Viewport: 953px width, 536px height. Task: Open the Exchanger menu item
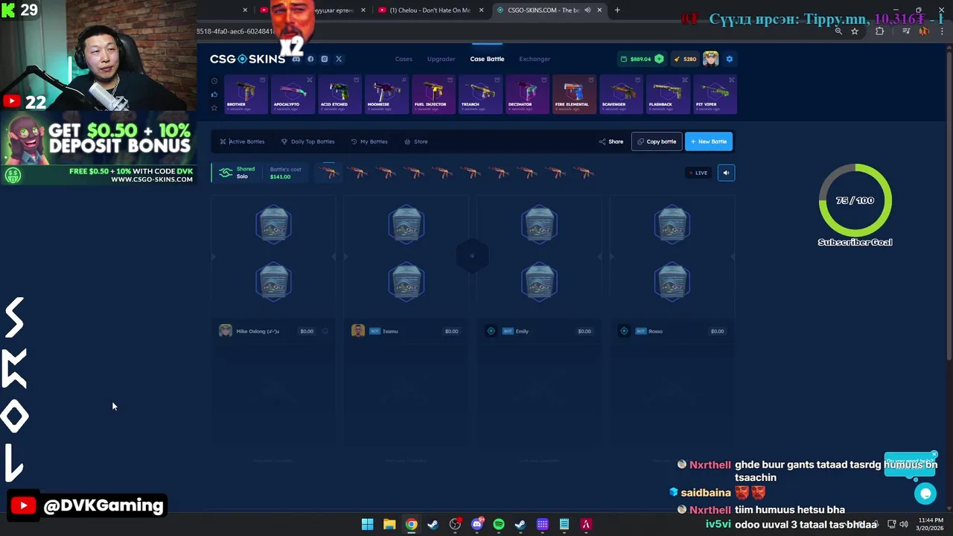535,59
